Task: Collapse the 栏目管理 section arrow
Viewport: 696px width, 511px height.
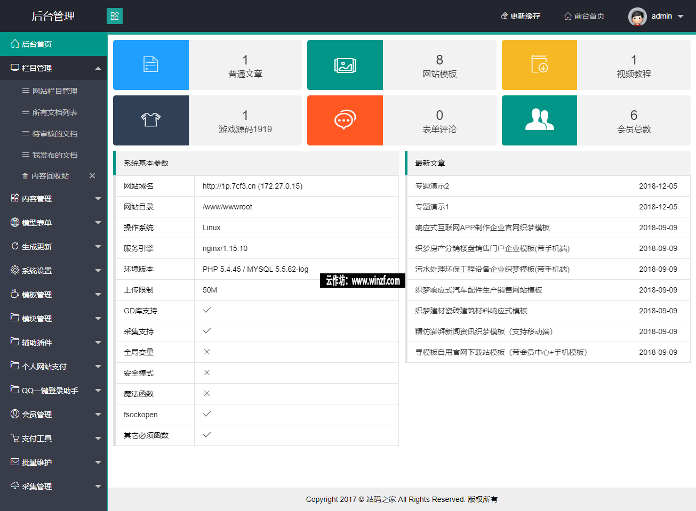Action: pos(98,68)
